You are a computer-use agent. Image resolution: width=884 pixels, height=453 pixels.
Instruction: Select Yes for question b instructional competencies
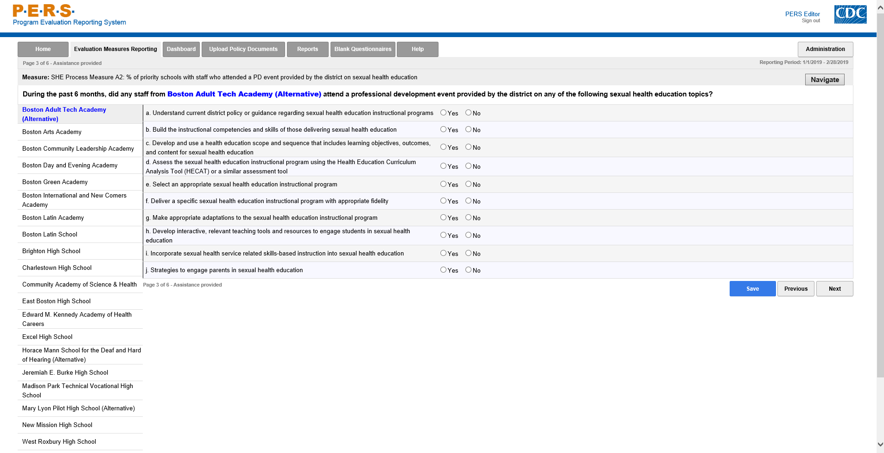pyautogui.click(x=444, y=129)
